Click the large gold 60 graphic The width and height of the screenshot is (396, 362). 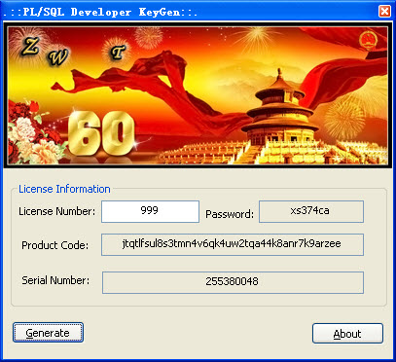coord(101,133)
